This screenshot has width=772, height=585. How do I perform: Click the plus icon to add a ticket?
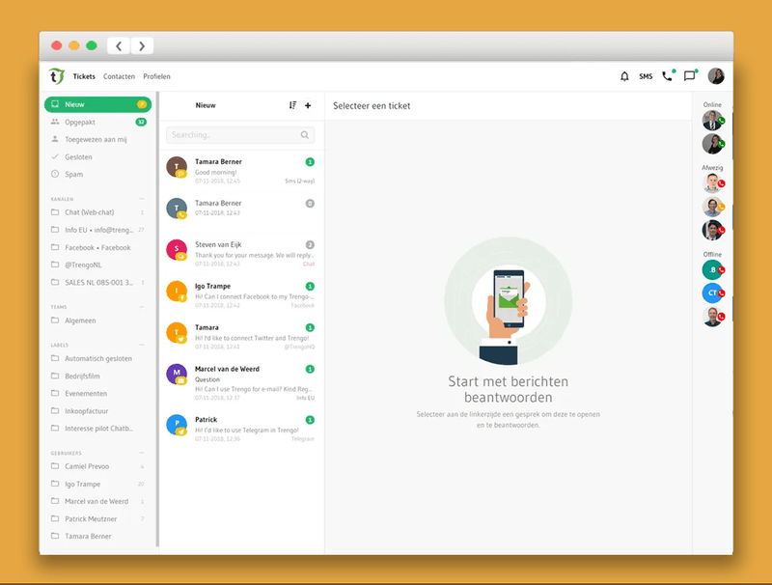click(308, 105)
